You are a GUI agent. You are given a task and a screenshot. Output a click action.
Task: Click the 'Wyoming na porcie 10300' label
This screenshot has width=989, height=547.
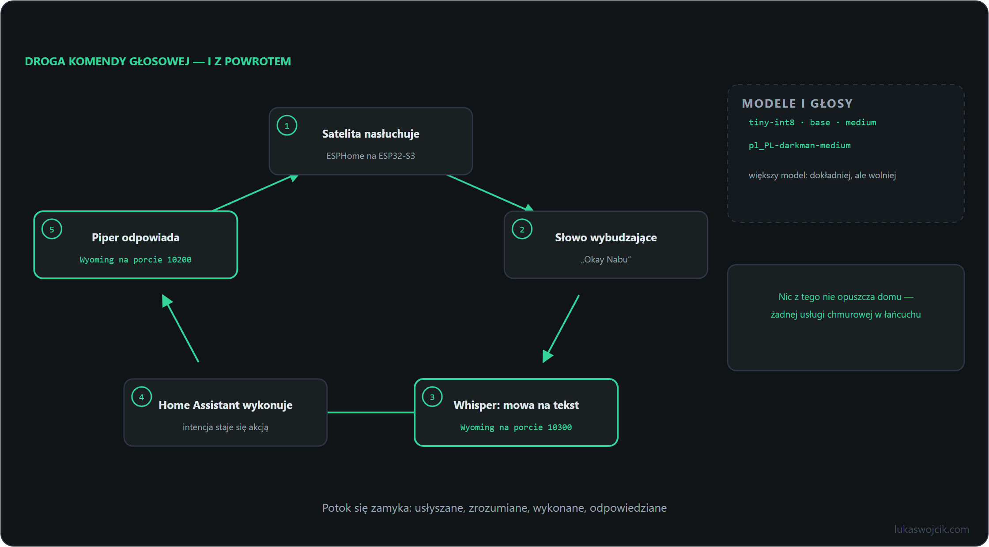point(516,427)
